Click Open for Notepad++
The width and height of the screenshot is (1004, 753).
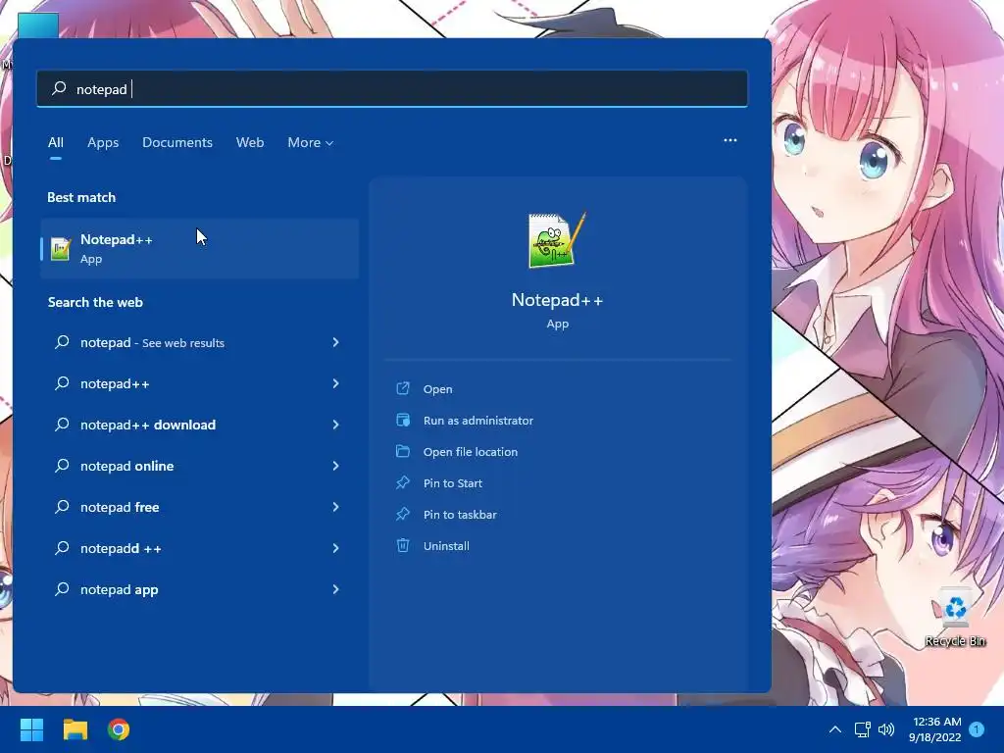tap(437, 388)
